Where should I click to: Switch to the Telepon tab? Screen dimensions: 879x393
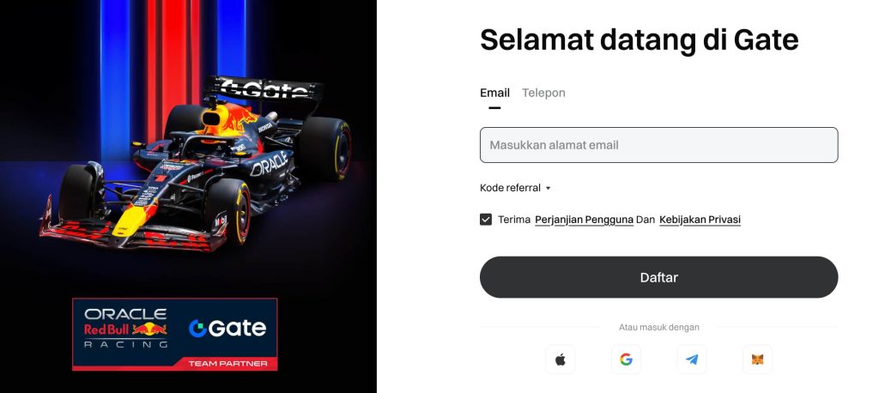[543, 93]
